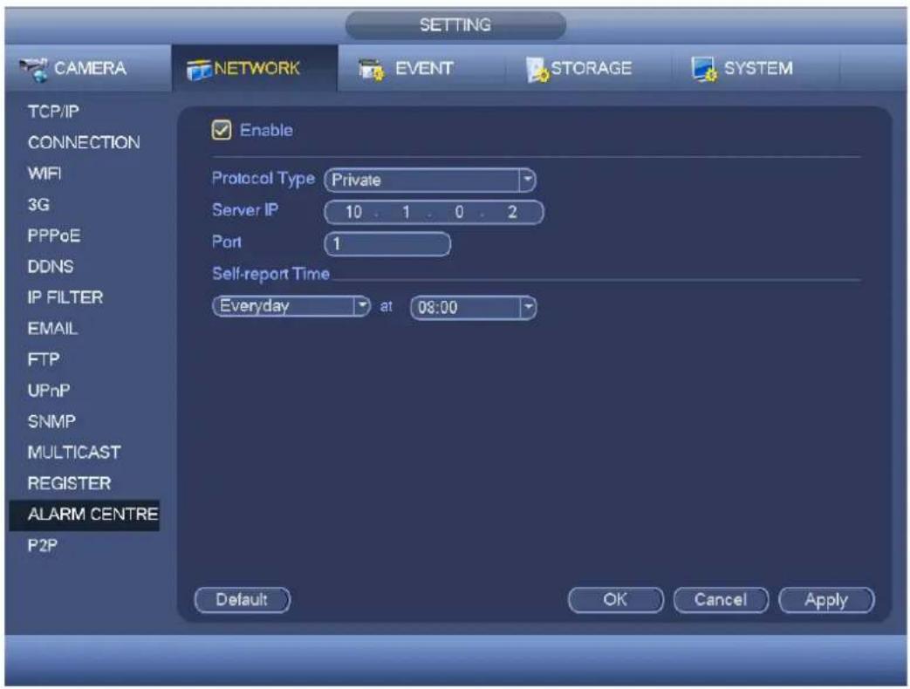This screenshot has height=689, width=910.
Task: Click the EVENT tab icon
Action: click(371, 70)
